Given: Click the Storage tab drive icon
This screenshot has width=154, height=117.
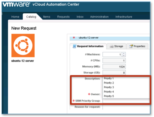Looking at the screenshot, I should tap(111, 46).
